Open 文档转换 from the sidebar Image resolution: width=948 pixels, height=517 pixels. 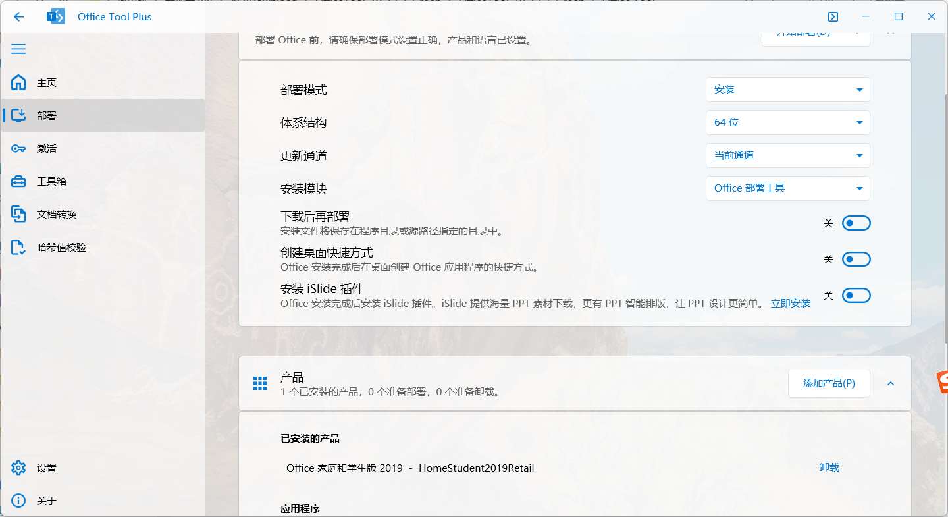click(103, 214)
